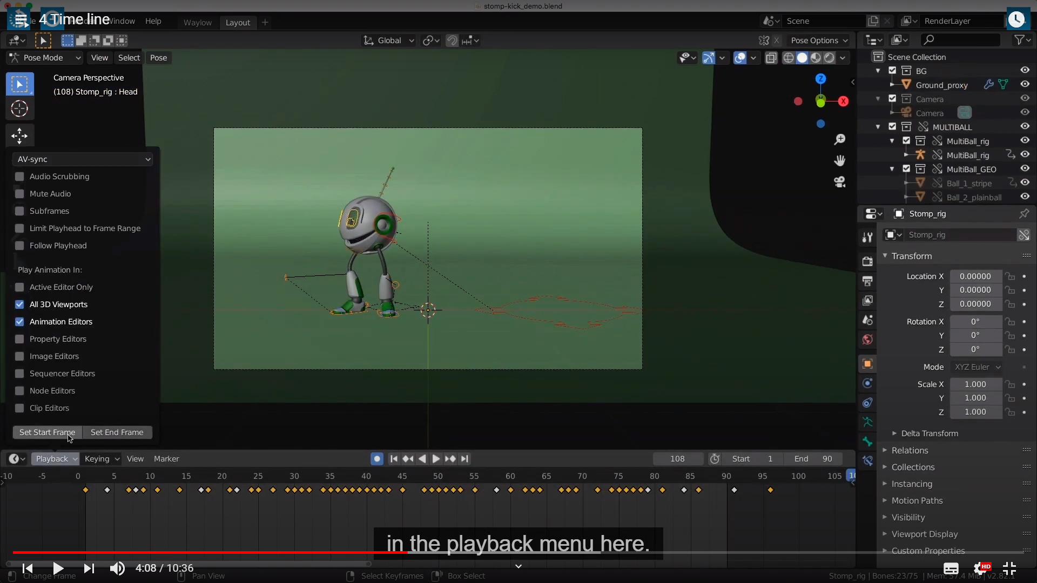This screenshot has width=1037, height=583.
Task: Open the Pose menu in viewport header
Action: (x=158, y=58)
